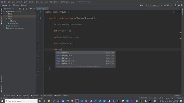This screenshot has width=184, height=103.
Task: Expand External Libraries node
Action: click(4, 26)
